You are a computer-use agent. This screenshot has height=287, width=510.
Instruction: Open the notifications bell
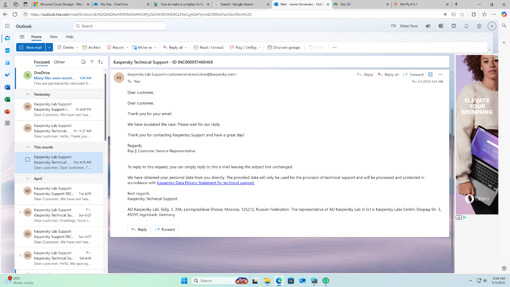466,26
